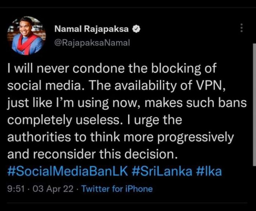This screenshot has width=256, height=211.
Task: Click the blue verified badge icon
Action: pyautogui.click(x=135, y=29)
